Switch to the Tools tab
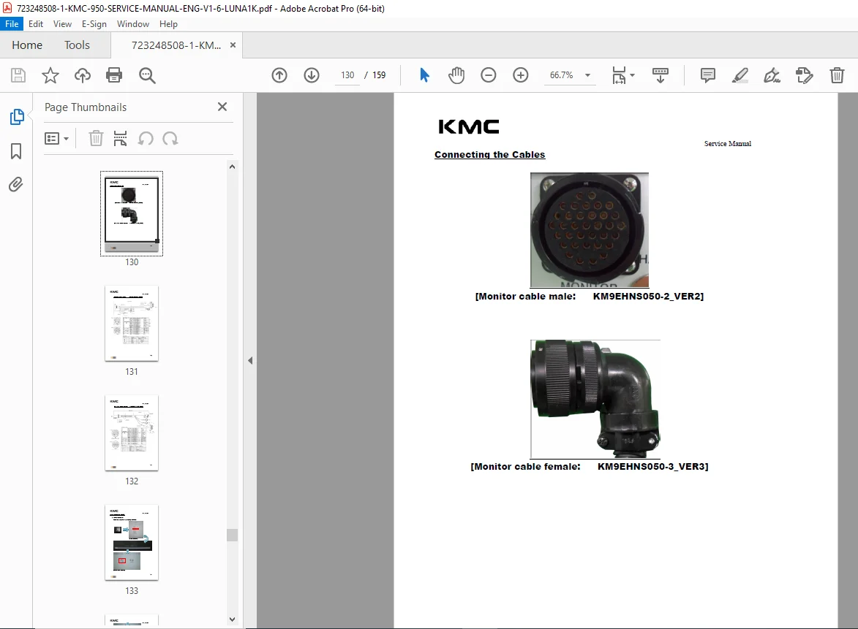The width and height of the screenshot is (858, 629). point(77,45)
